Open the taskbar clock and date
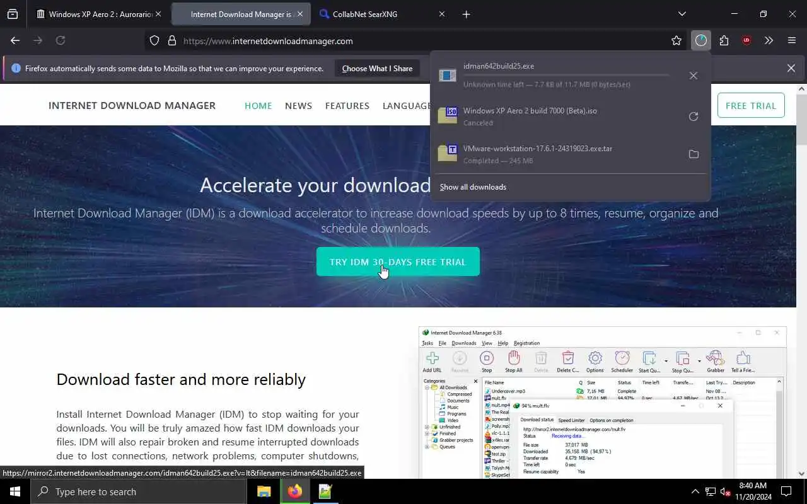 752,491
